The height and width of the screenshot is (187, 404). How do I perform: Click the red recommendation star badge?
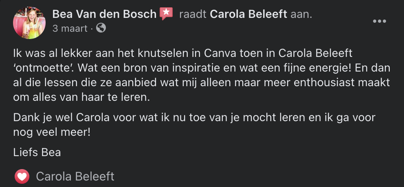pos(166,14)
